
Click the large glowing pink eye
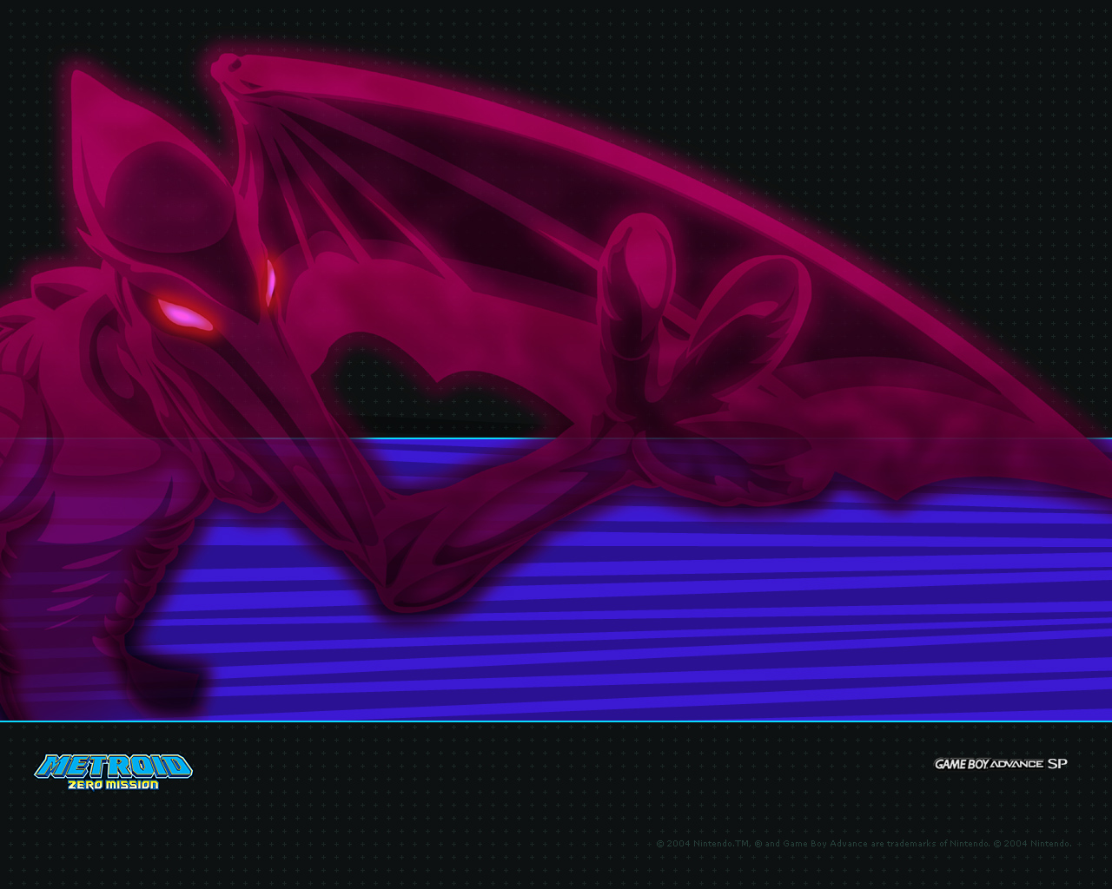click(x=185, y=314)
